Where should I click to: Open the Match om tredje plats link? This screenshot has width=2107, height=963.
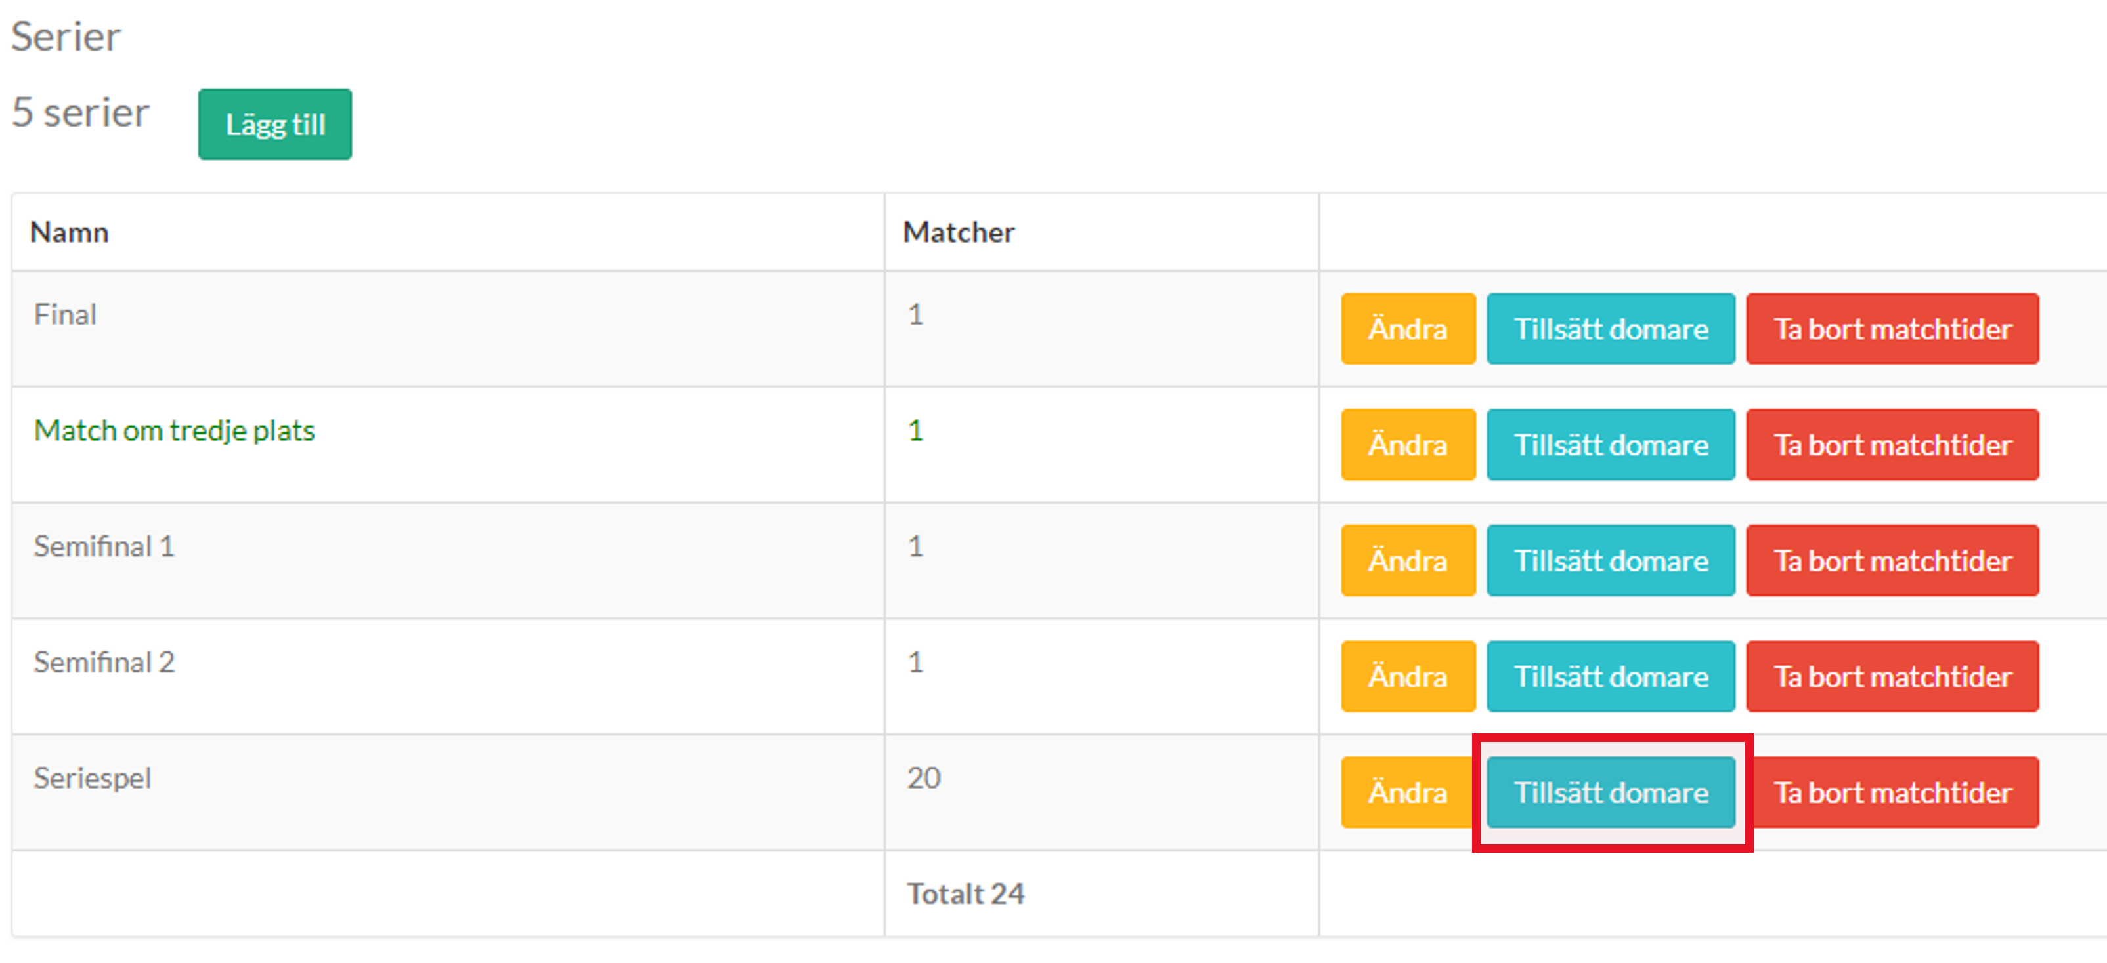174,431
